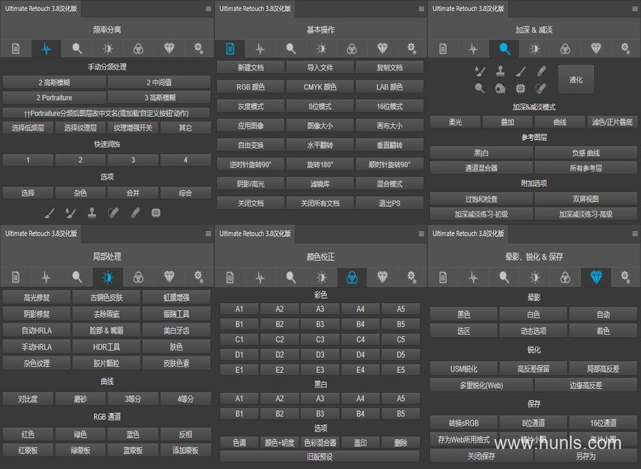Viewport: 641px width, 469px height.
Task: Select the highlighted document tab in 基本操作 panel
Action: pyautogui.click(x=230, y=49)
